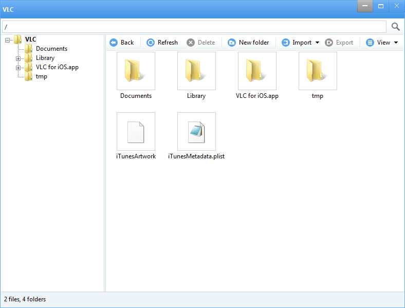This screenshot has width=405, height=308.
Task: Click the iTunesMetadata.plist file name text
Action: tap(196, 156)
